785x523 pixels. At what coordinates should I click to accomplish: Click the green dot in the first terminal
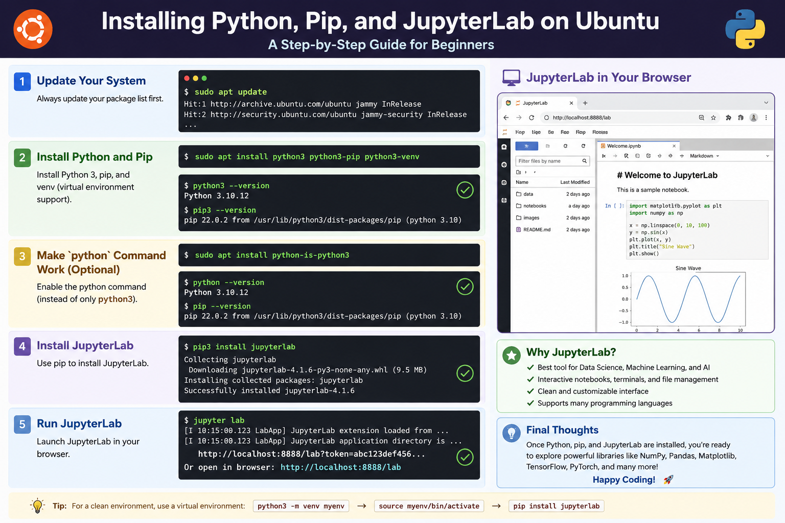[204, 78]
